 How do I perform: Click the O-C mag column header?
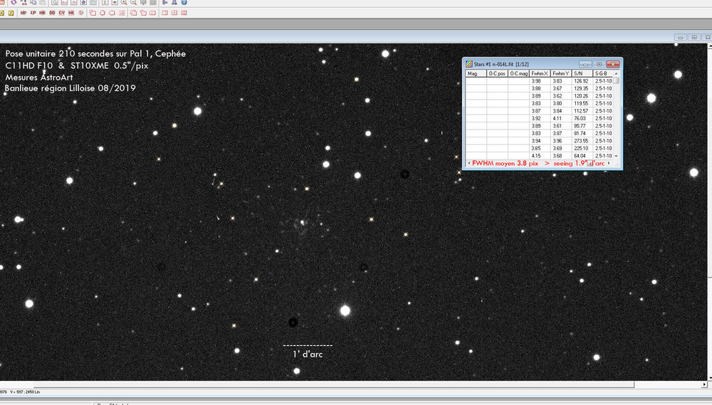click(518, 73)
